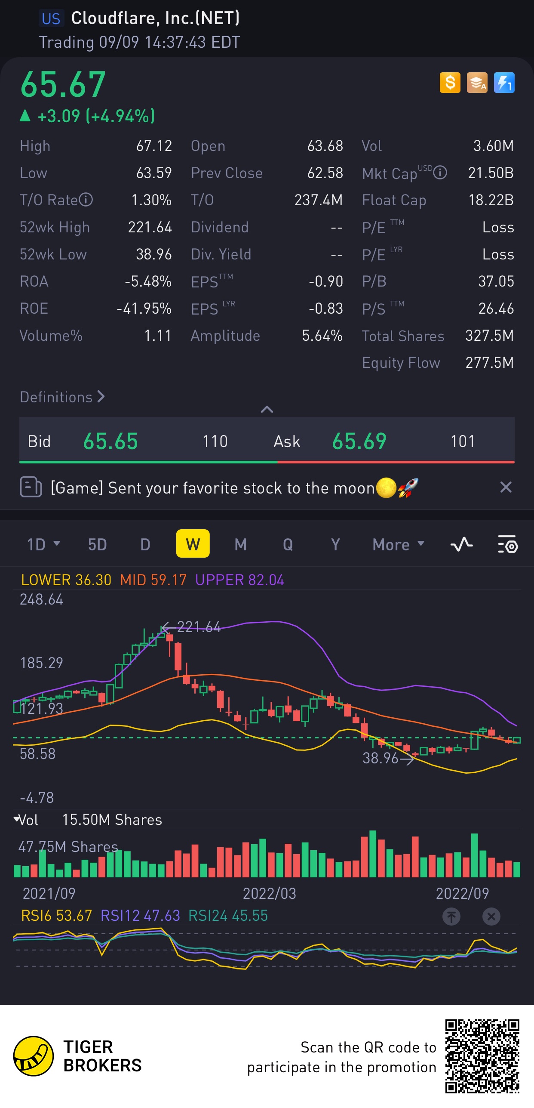
Task: Switch chart to M monthly tab
Action: pyautogui.click(x=241, y=544)
